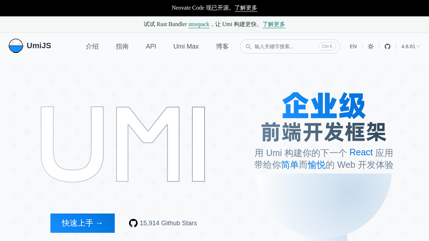Open the GitHub icon in navbar

(x=388, y=46)
